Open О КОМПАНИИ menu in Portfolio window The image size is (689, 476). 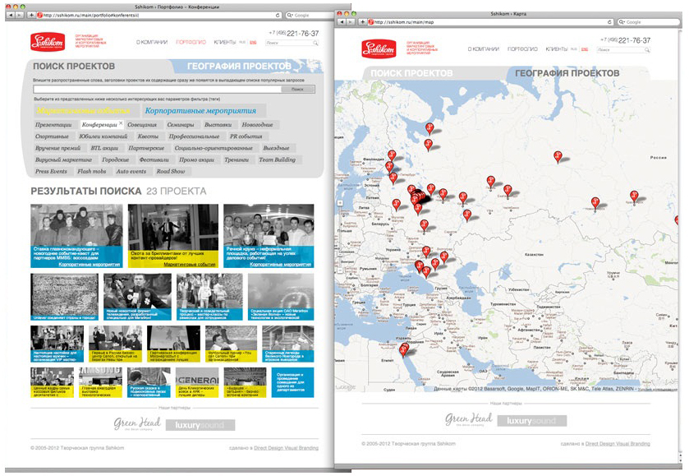pos(152,42)
